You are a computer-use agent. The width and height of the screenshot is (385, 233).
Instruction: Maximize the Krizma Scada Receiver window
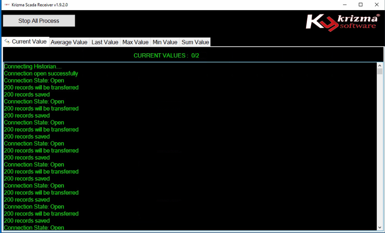point(360,5)
